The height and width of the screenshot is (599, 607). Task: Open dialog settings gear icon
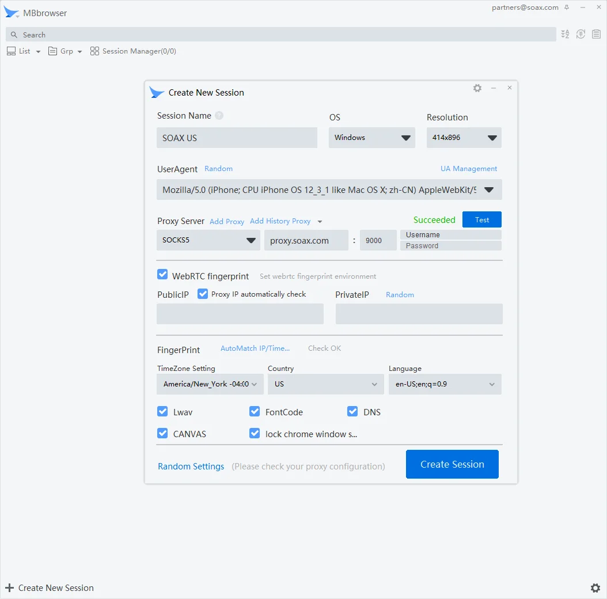[477, 88]
